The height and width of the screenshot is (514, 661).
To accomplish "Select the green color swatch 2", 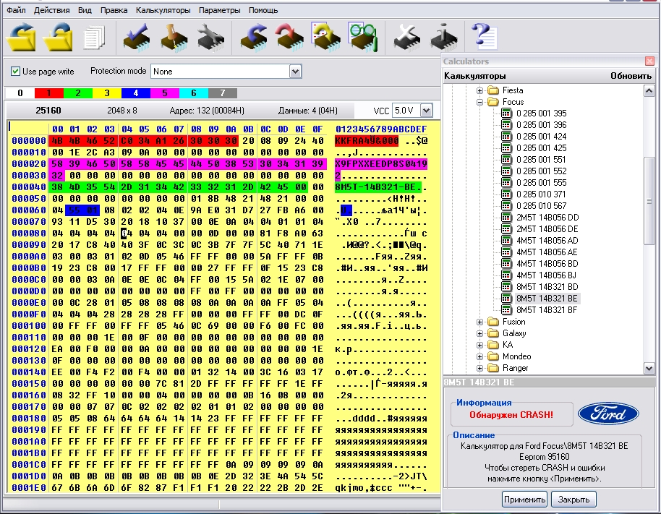I will (78, 93).
